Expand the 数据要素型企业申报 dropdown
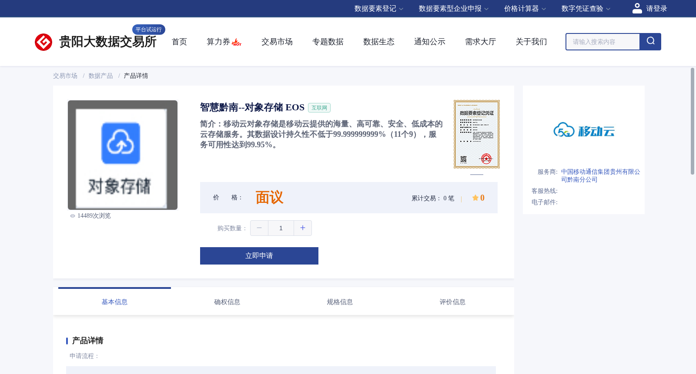This screenshot has height=374, width=696. click(x=454, y=9)
